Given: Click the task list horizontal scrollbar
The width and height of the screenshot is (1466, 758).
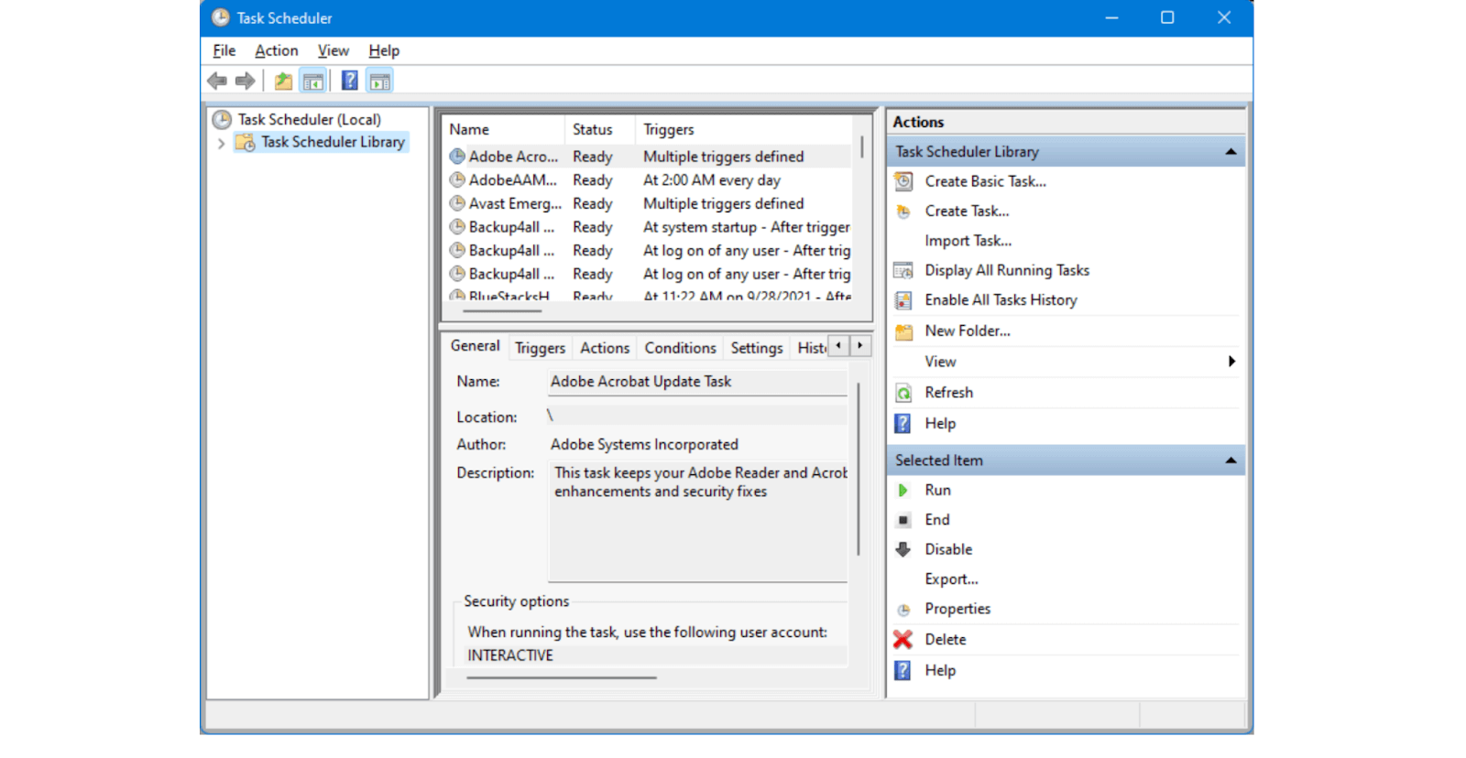Looking at the screenshot, I should click(502, 311).
